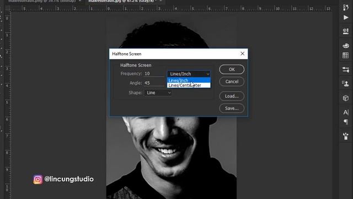Open the Paragraph panel icon
Screen dimensions: 353x199
[x=346, y=122]
